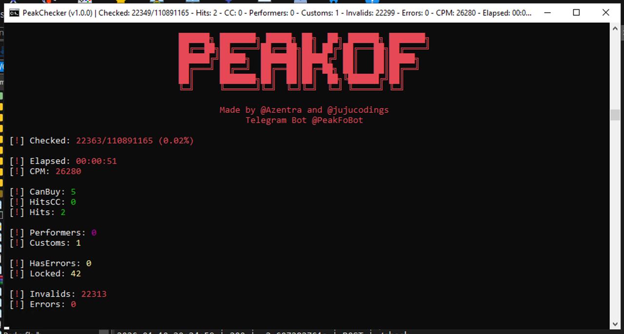Maximize the PeakChecker console window
The height and width of the screenshot is (334, 624).
click(x=576, y=13)
